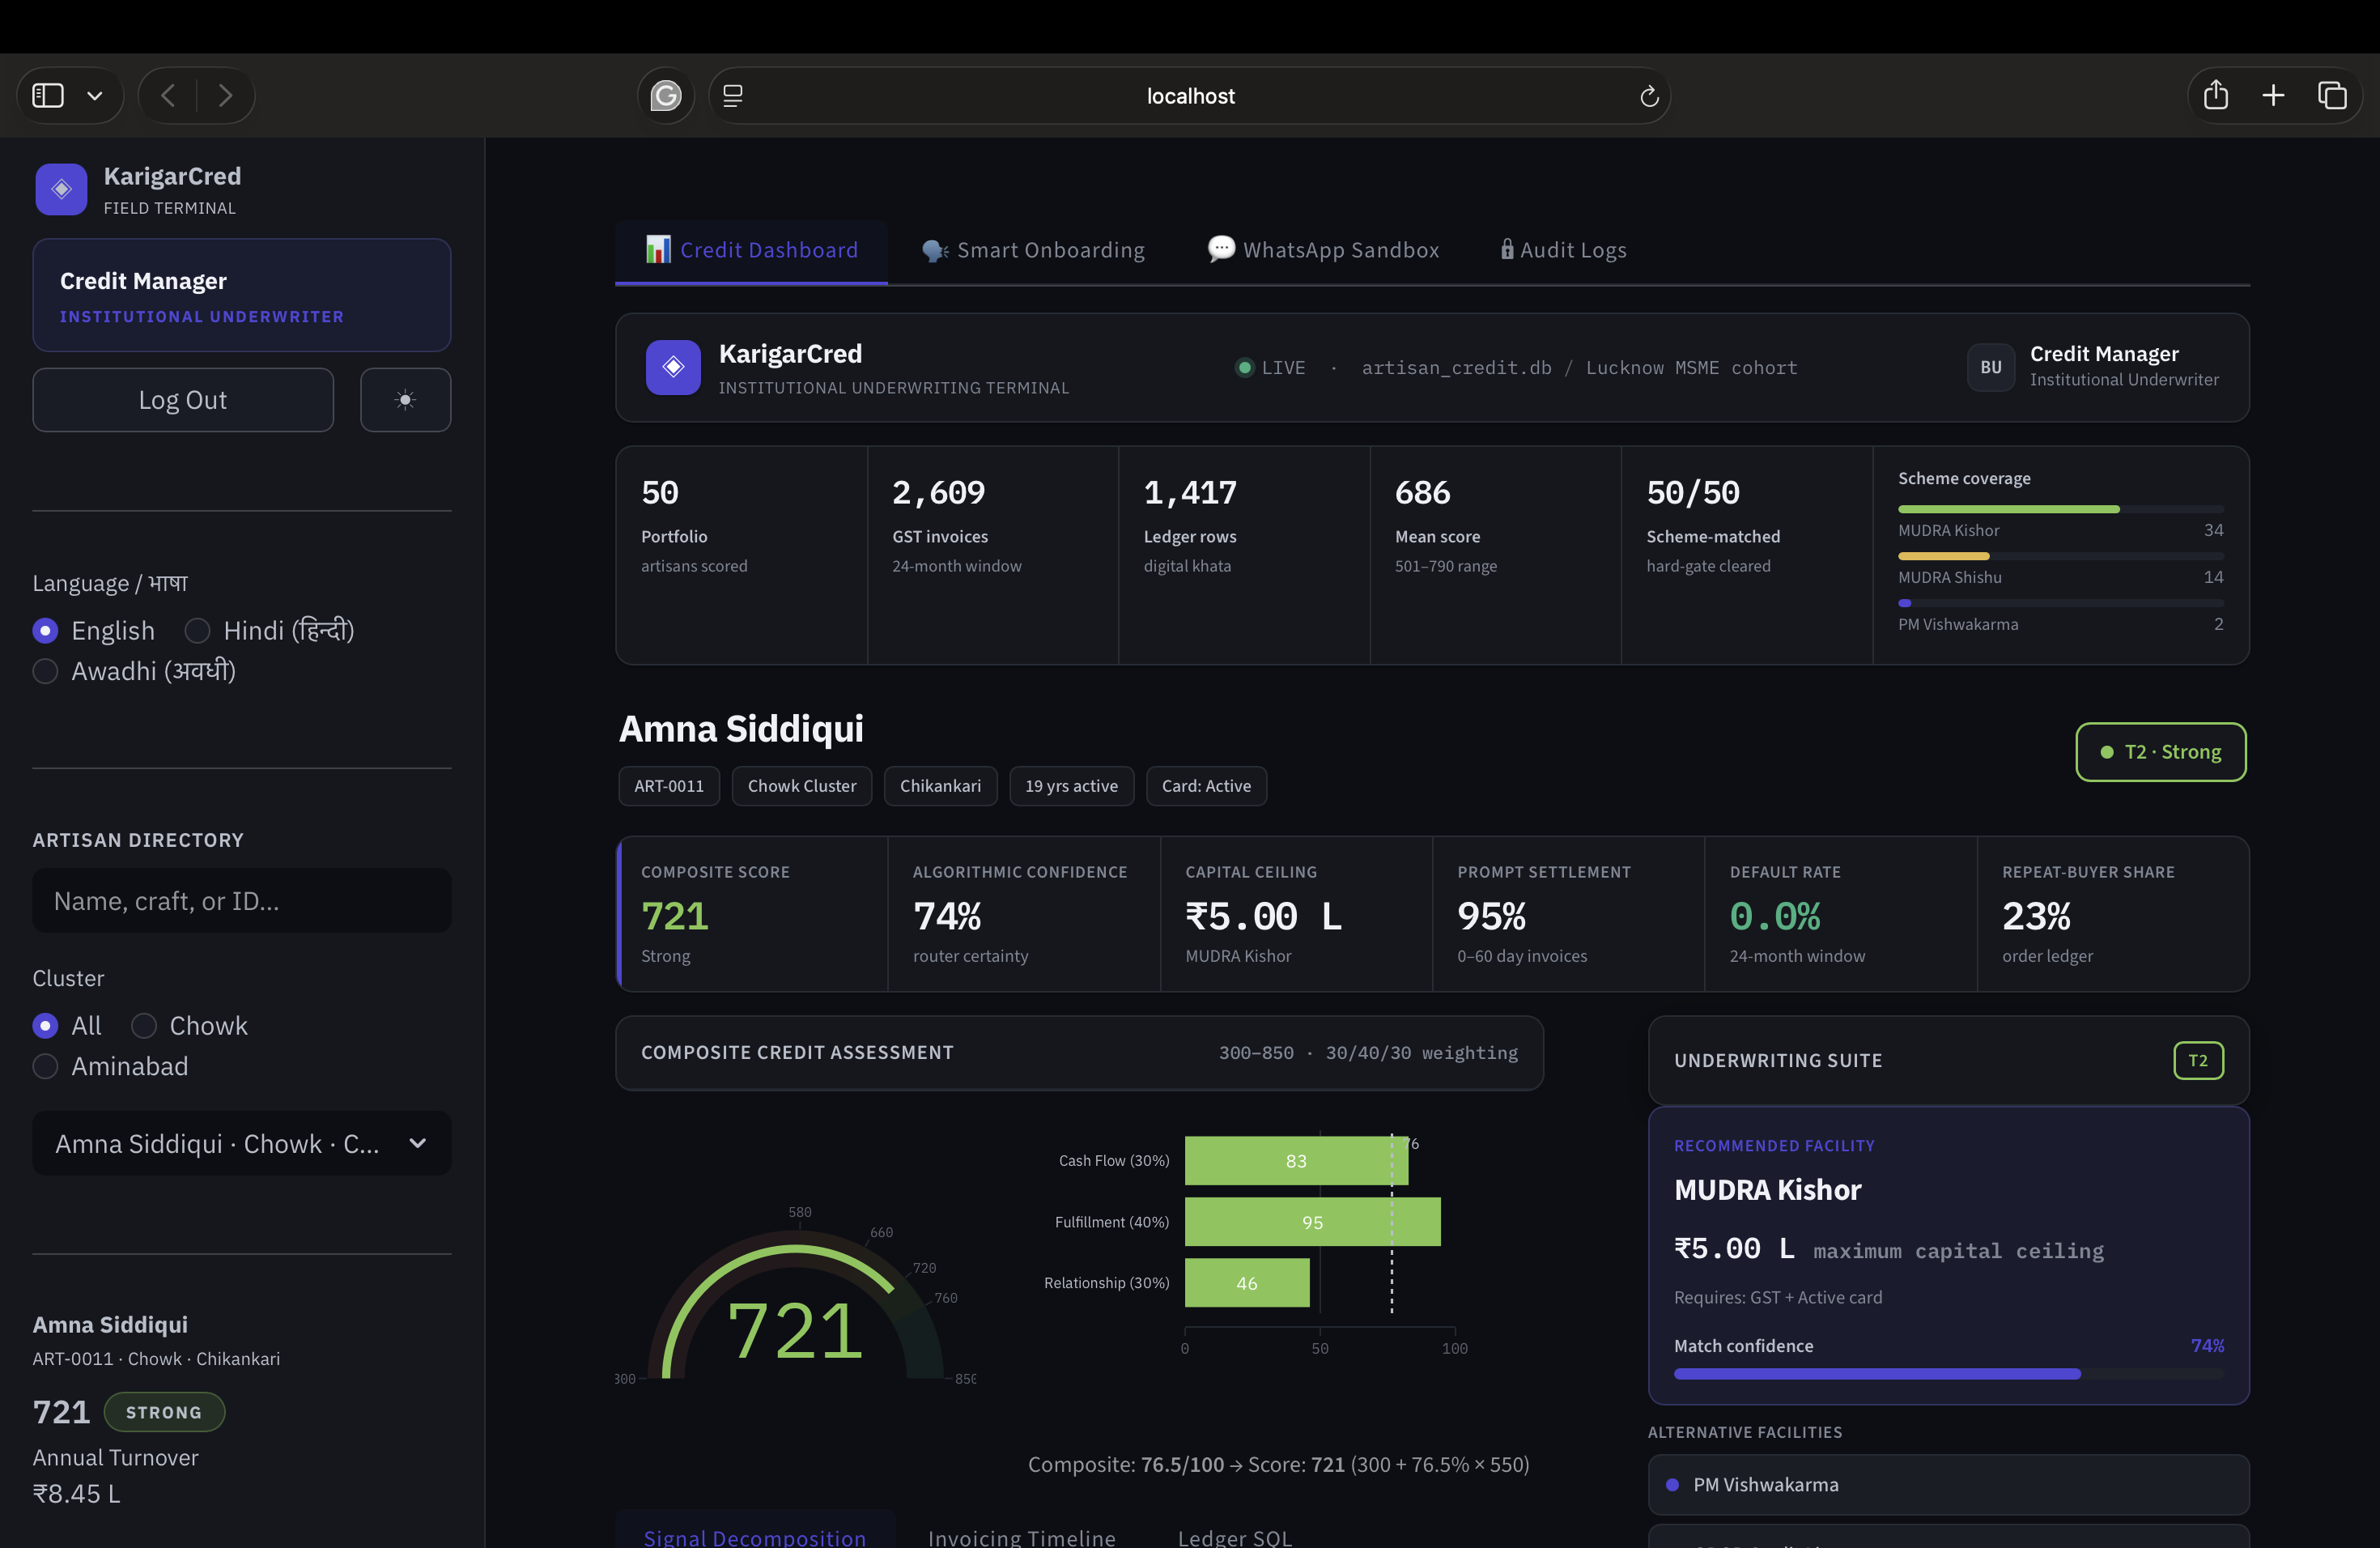Click the Repeat-Buyer Share 23% value
Image resolution: width=2380 pixels, height=1548 pixels.
click(2036, 916)
